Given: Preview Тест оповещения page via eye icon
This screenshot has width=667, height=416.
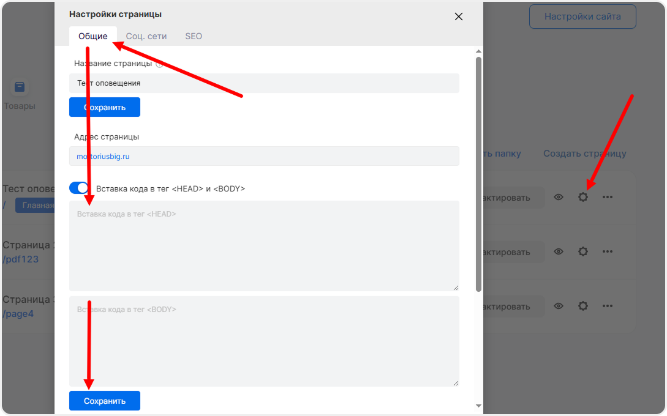Looking at the screenshot, I should (559, 198).
